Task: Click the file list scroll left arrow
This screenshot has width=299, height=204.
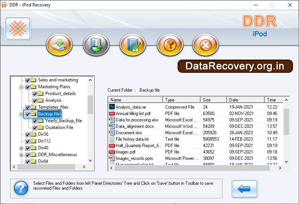Action: pyautogui.click(x=111, y=168)
